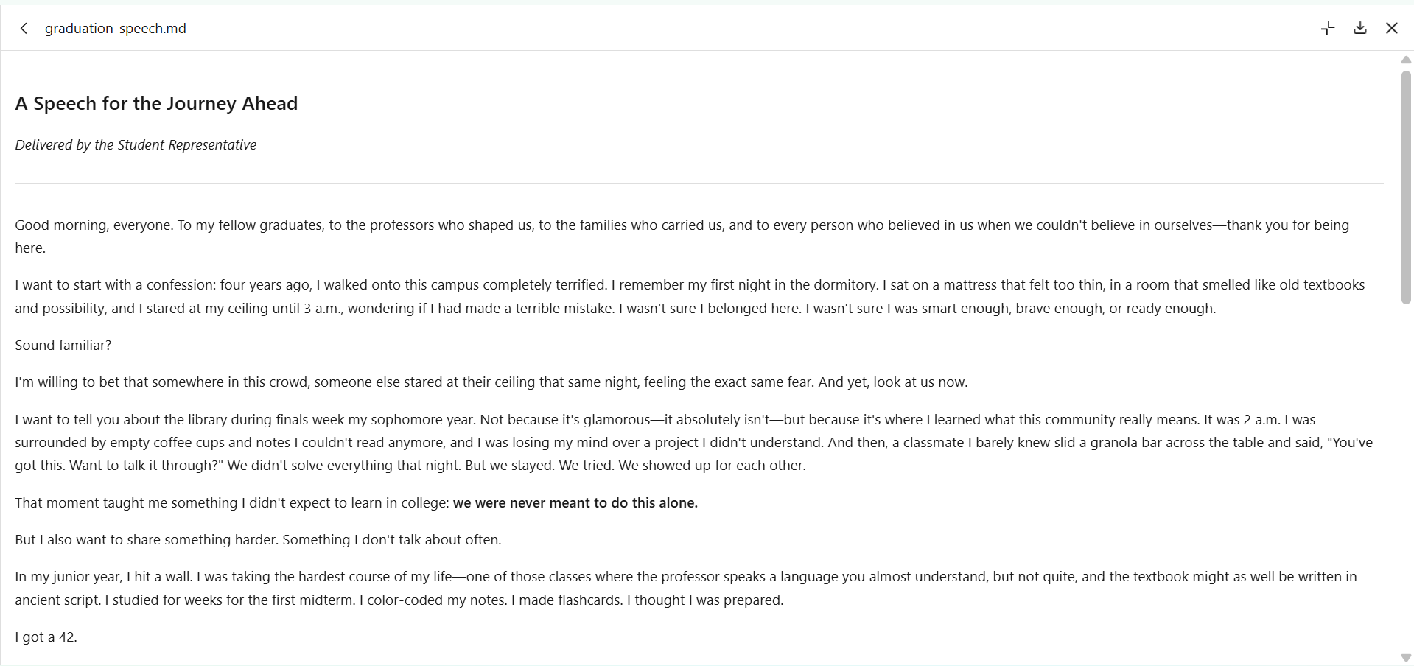Viewport: 1414px width, 666px height.
Task: Click the italic line 'Delivered by the Student Representative'
Action: click(x=136, y=144)
